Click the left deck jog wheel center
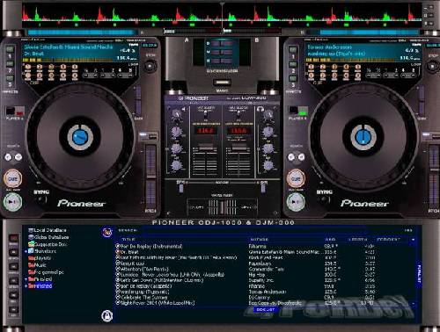This screenshot has width=440, height=332. coord(80,136)
